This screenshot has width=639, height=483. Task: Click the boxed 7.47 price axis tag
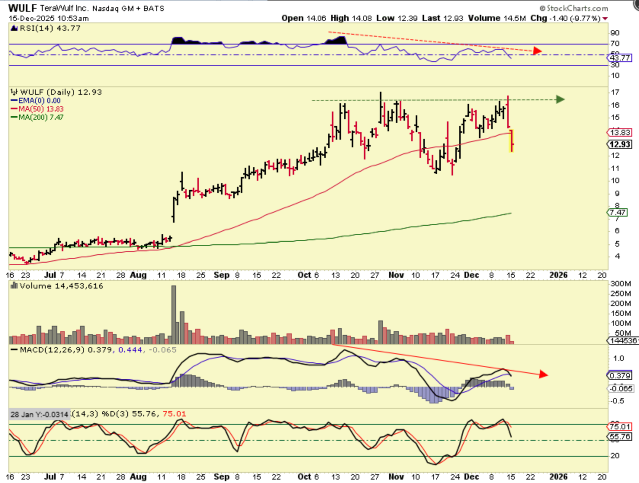pos(617,212)
